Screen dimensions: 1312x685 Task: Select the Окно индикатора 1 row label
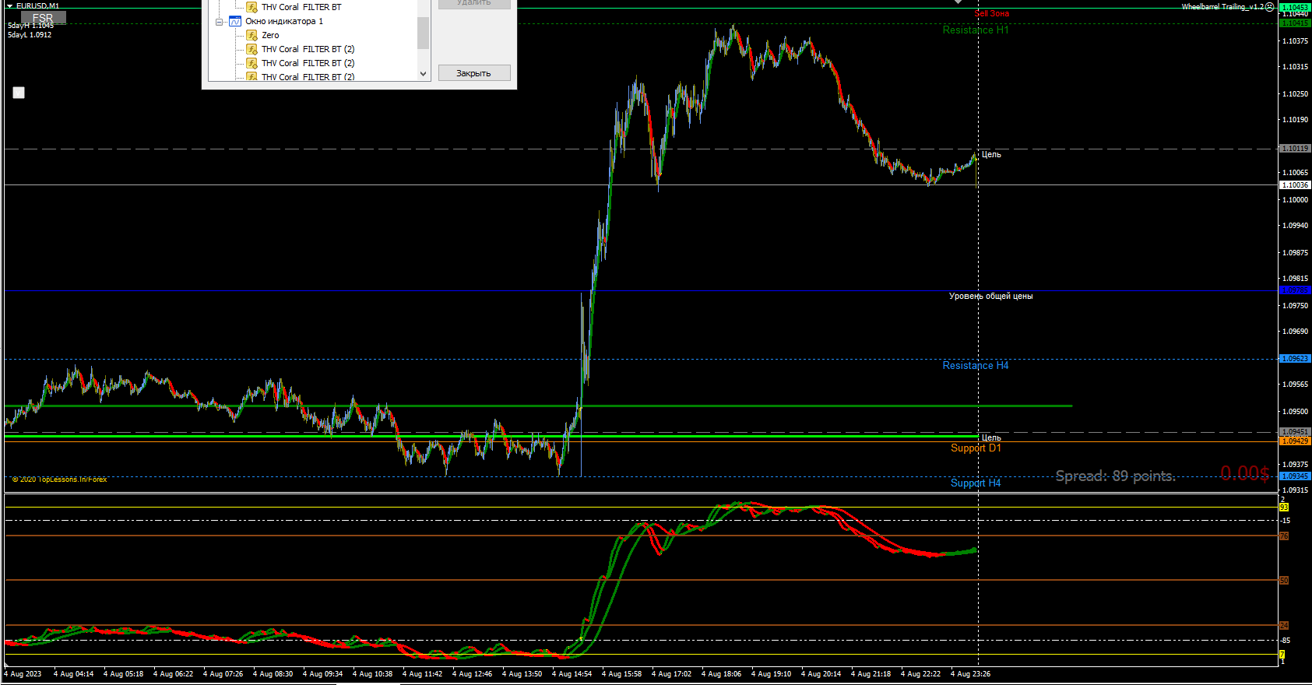pos(284,21)
